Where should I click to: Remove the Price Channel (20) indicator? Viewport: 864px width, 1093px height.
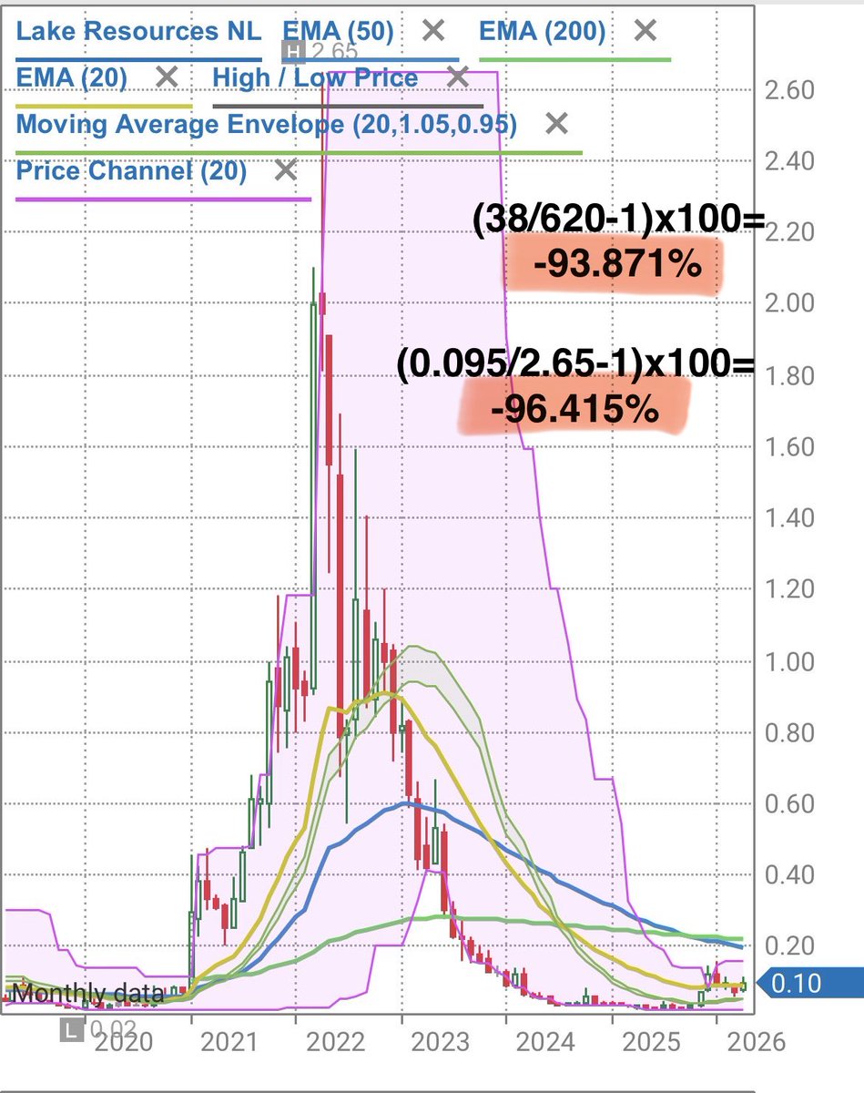pos(285,170)
